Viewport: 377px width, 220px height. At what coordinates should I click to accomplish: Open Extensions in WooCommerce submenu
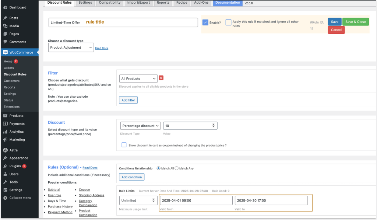point(11,106)
